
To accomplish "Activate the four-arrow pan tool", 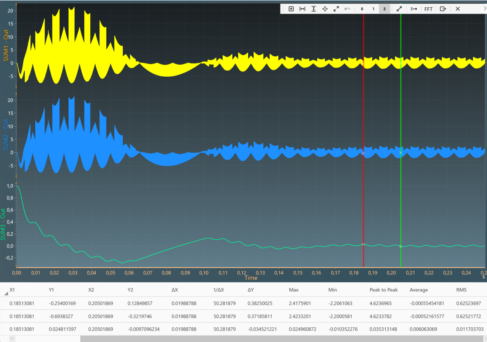I will pyautogui.click(x=325, y=9).
